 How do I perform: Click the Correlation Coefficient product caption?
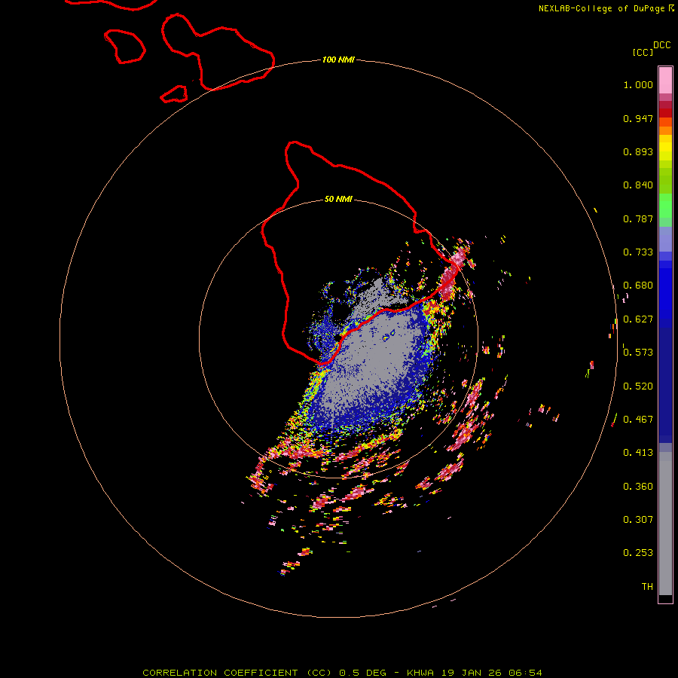(x=342, y=673)
